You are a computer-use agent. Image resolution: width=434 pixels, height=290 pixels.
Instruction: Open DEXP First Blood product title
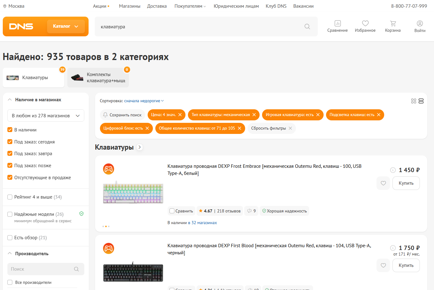(269, 249)
